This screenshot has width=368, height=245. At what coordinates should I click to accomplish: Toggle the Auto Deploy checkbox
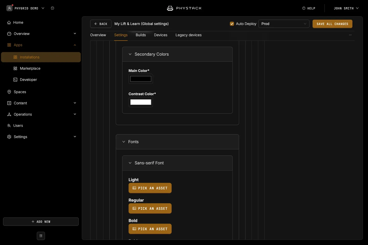pyautogui.click(x=232, y=24)
